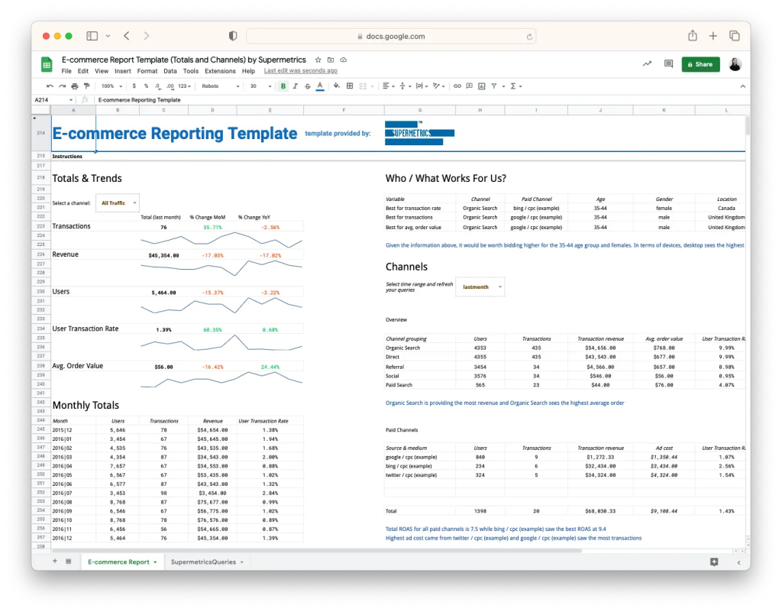Open the Data menu

[170, 71]
